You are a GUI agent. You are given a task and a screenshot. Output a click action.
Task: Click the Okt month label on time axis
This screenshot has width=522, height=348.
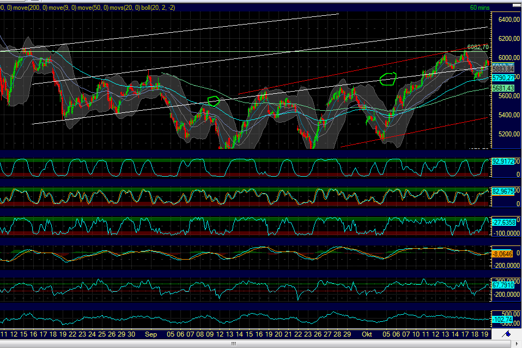367,334
